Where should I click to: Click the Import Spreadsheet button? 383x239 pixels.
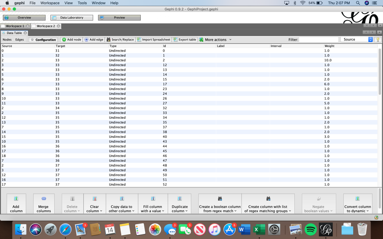pos(153,40)
